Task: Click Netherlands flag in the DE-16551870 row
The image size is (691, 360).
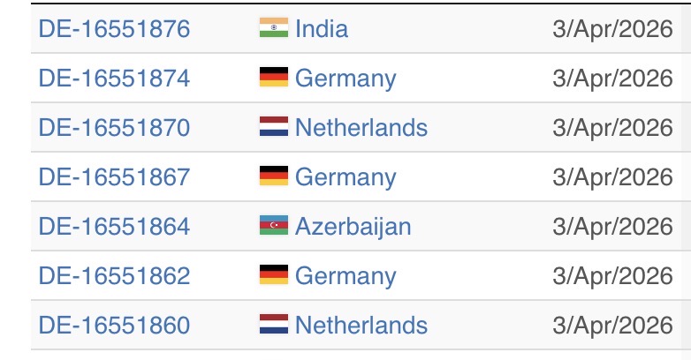Action: coord(274,127)
